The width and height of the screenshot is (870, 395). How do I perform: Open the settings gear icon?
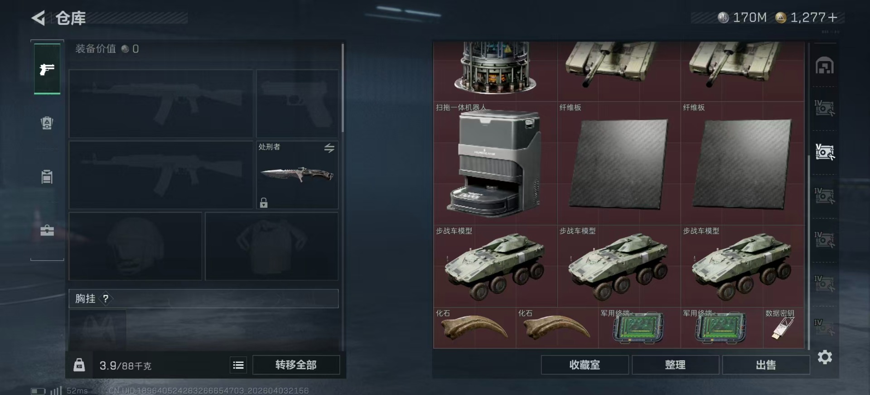(x=825, y=357)
